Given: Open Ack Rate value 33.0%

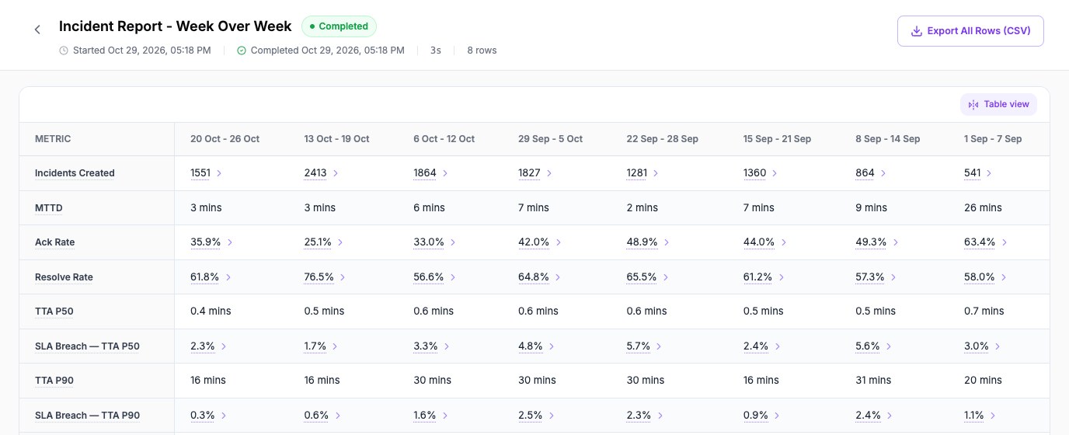Looking at the screenshot, I should (429, 242).
